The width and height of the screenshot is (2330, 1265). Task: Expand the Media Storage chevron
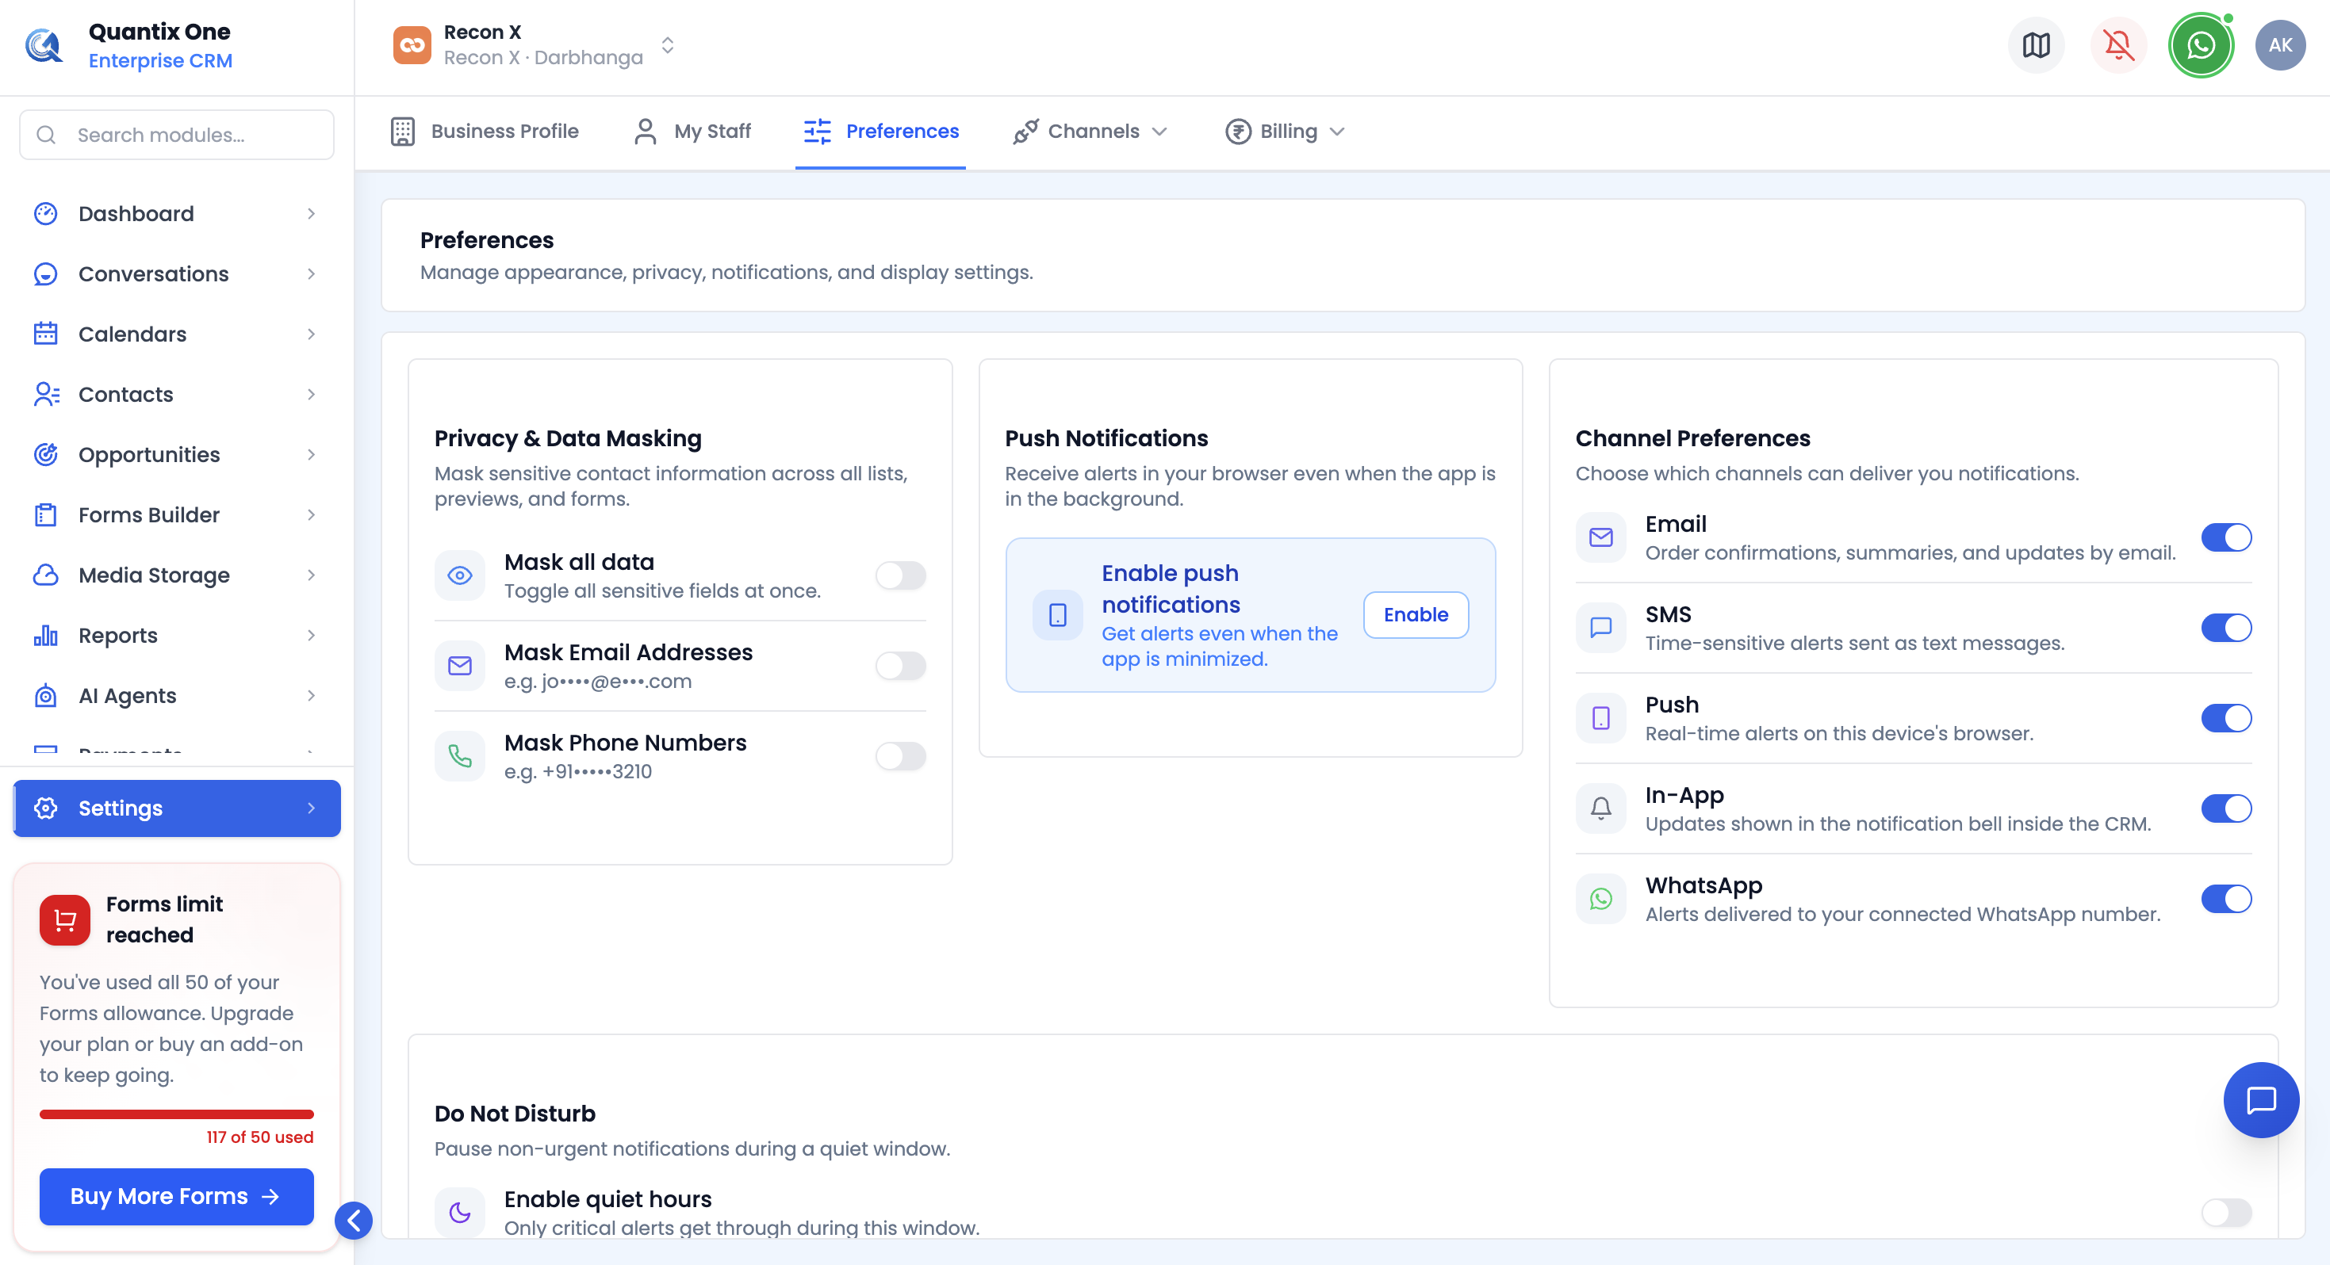point(311,575)
